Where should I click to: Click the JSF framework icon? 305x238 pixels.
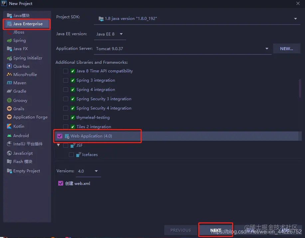(x=73, y=145)
